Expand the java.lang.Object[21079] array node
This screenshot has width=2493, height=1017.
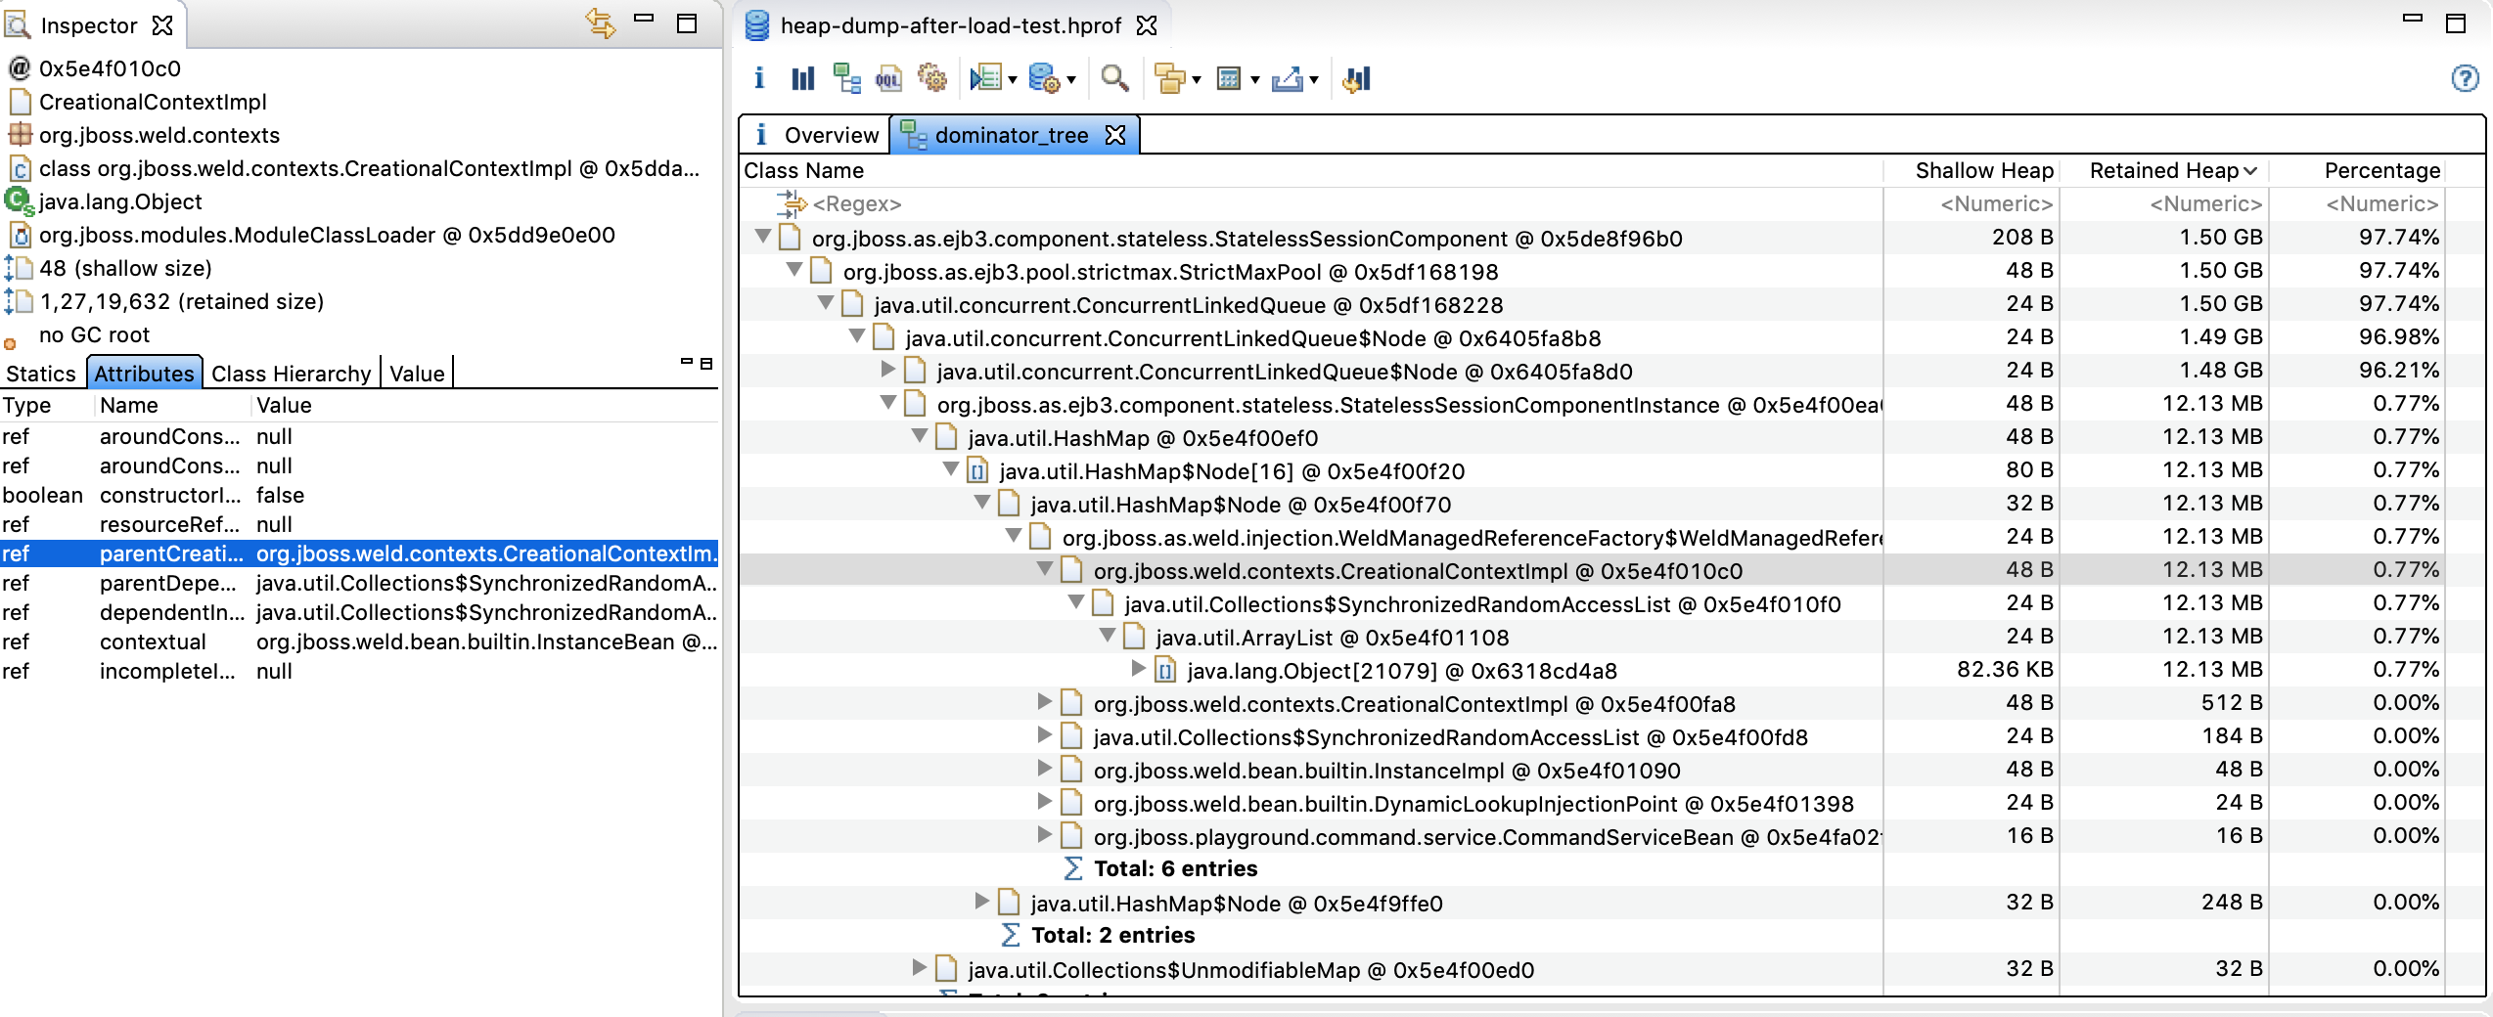click(1139, 669)
